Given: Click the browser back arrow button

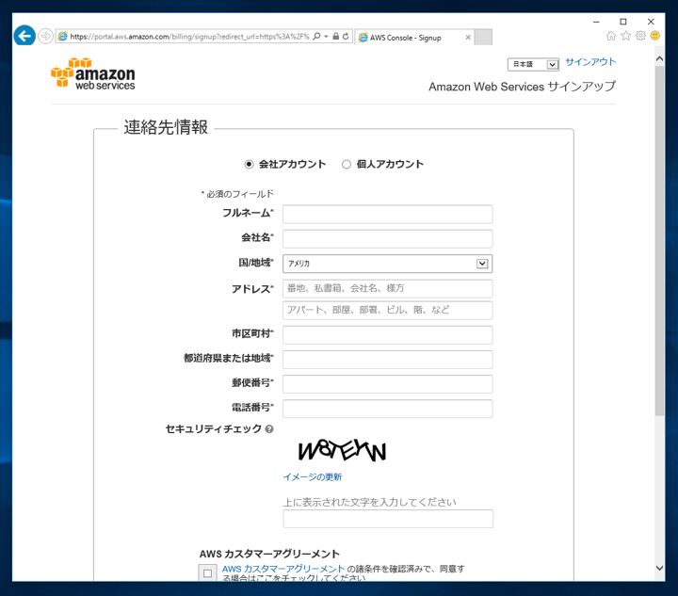Looking at the screenshot, I should click(x=24, y=36).
